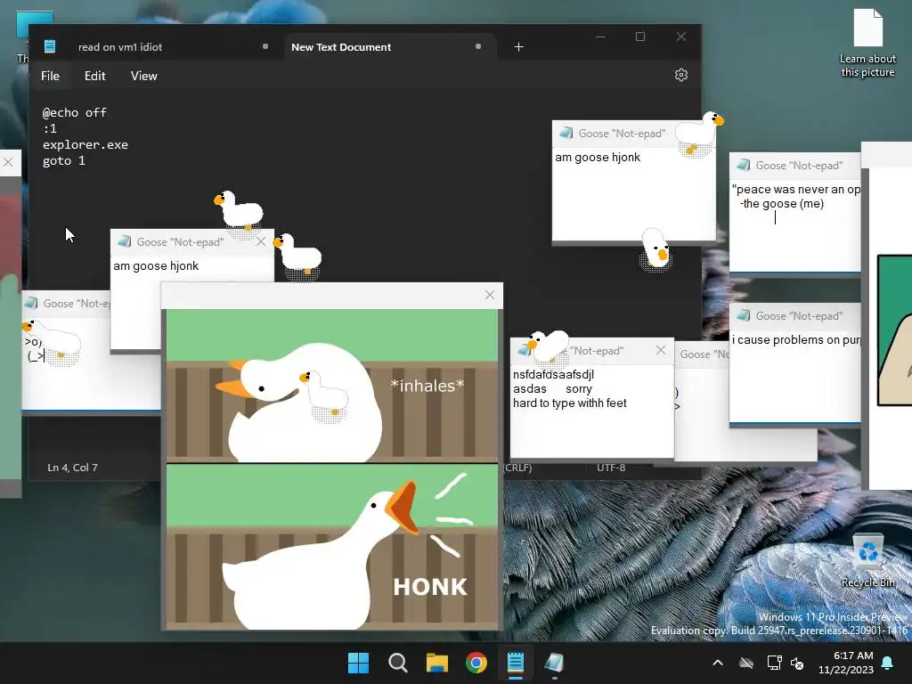Select the Recycle Bin desktop icon
The width and height of the screenshot is (912, 684).
coord(867,561)
